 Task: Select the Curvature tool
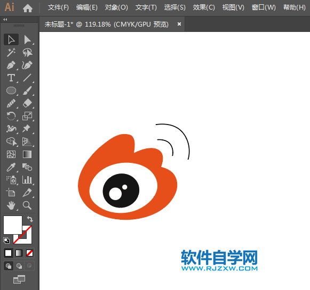coord(27,65)
